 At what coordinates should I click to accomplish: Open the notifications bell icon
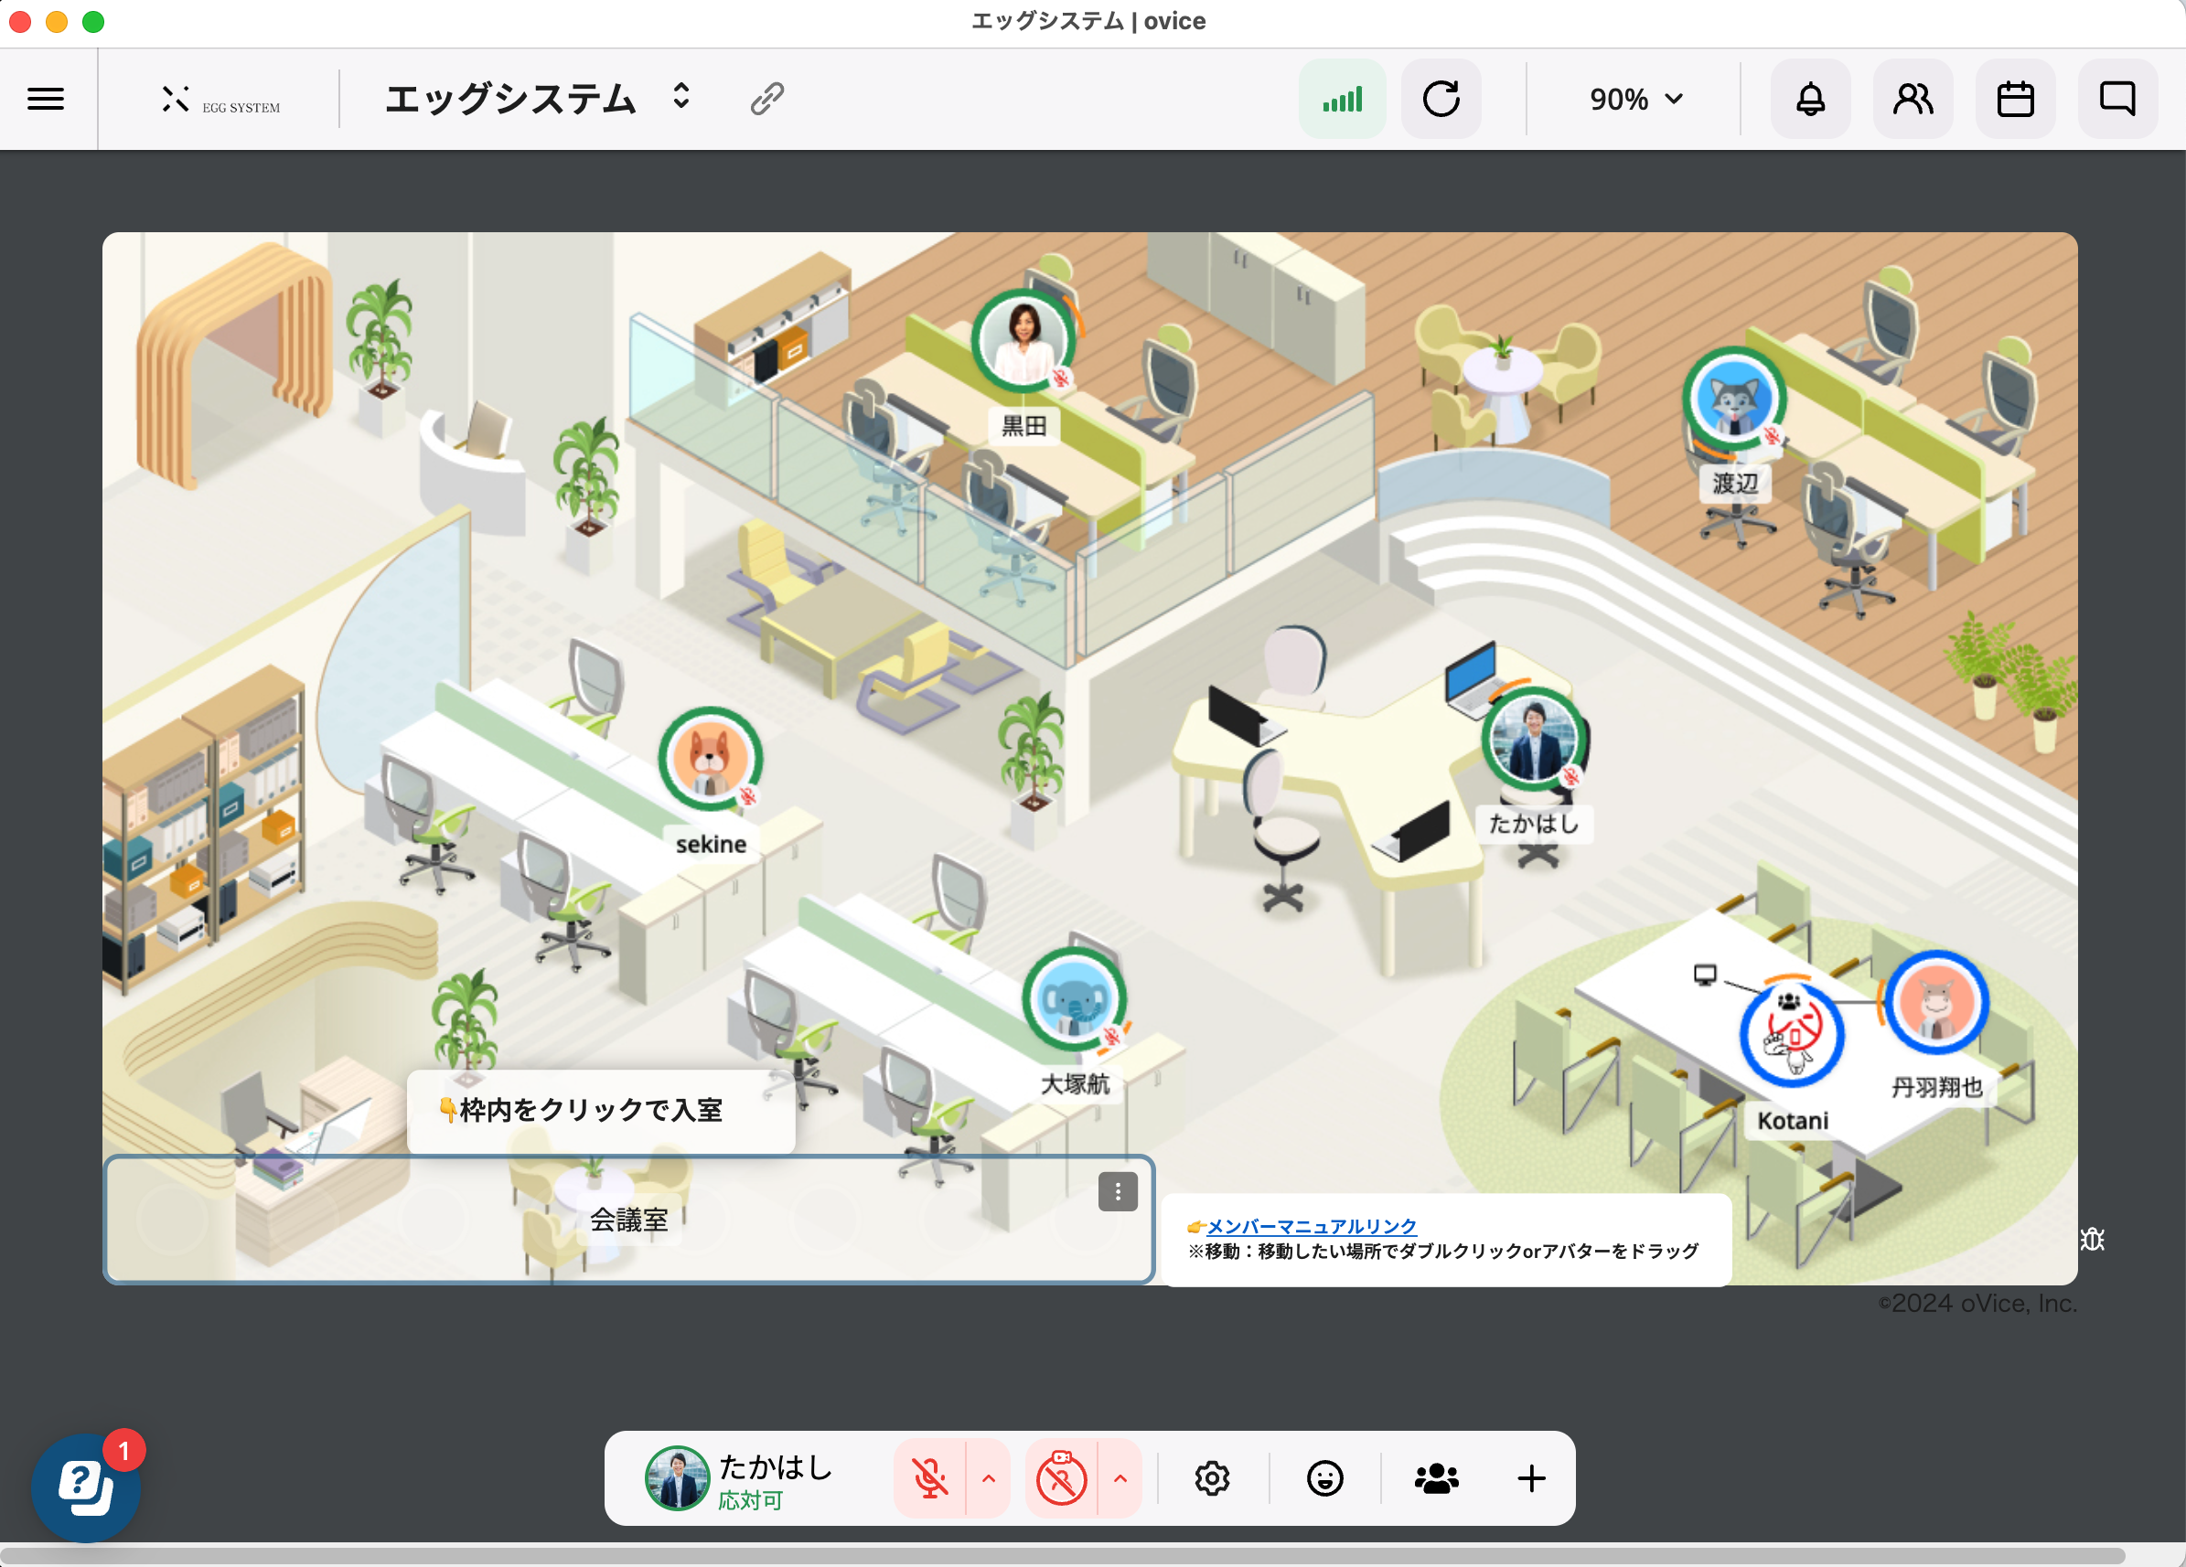[x=1810, y=98]
